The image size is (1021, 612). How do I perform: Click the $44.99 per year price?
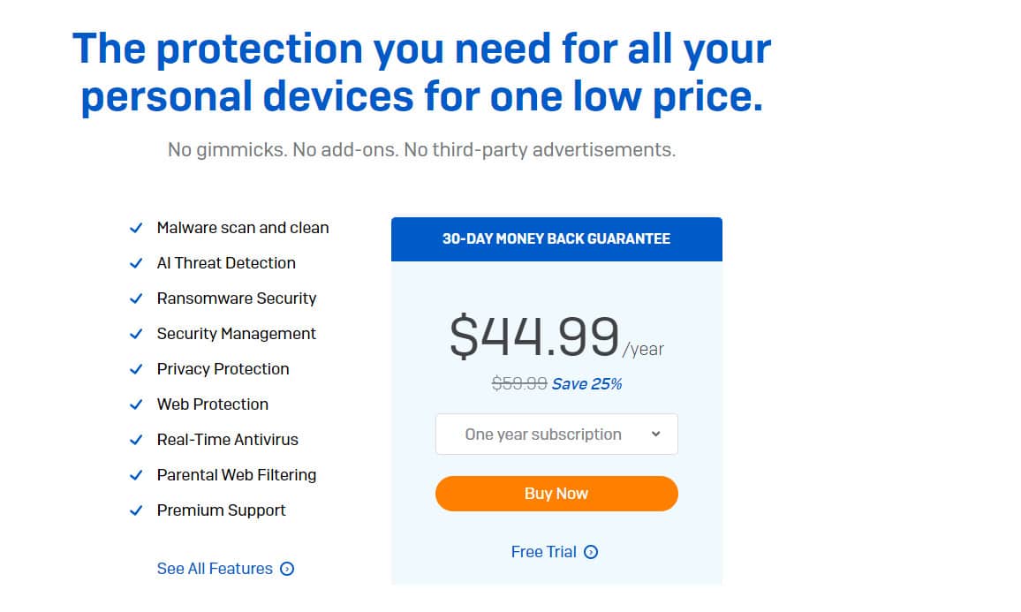tap(556, 336)
